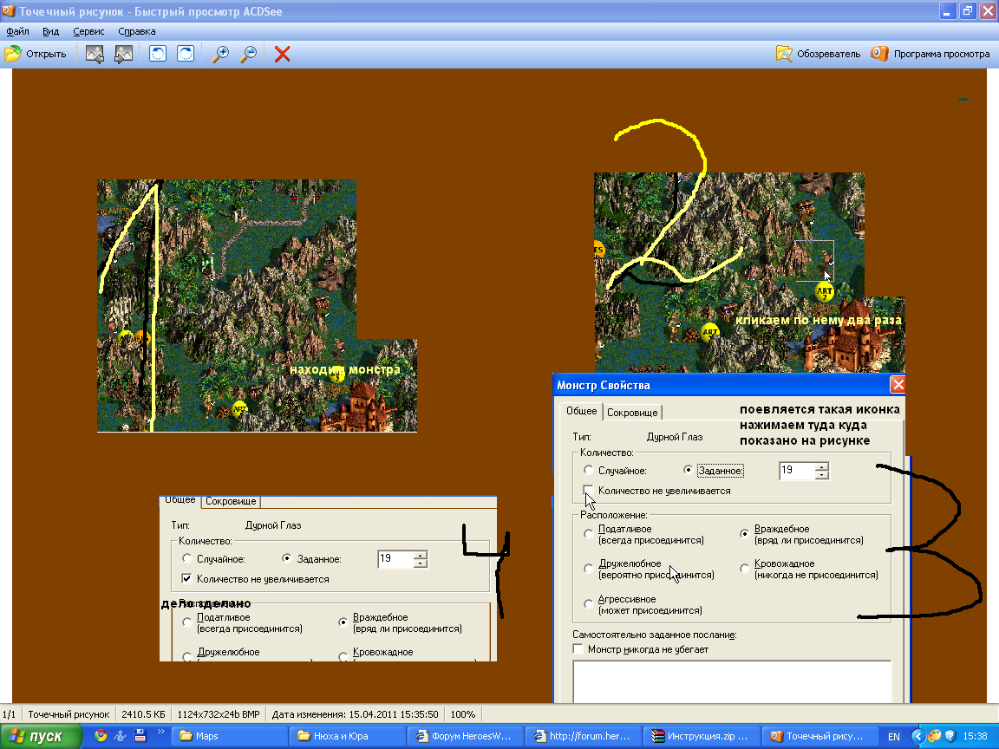Screen dimensions: 999x749
Task: Switch to http://forum.her... browser window
Action: tap(583, 736)
